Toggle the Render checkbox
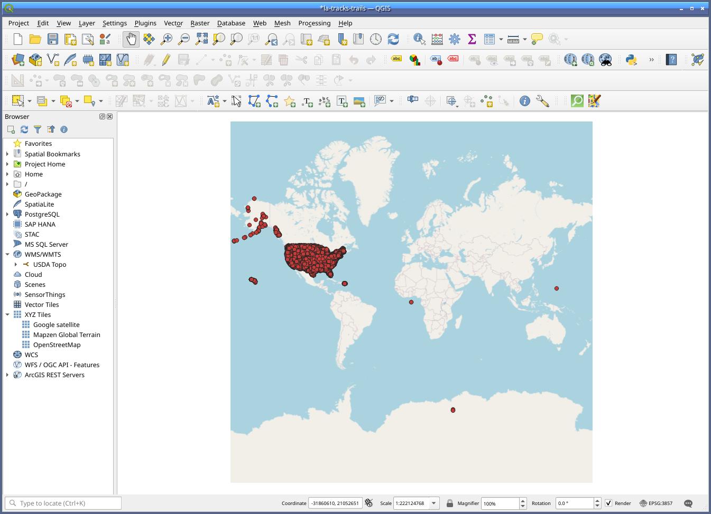This screenshot has width=711, height=514. coord(608,503)
